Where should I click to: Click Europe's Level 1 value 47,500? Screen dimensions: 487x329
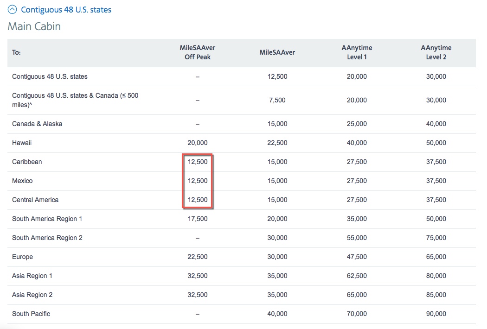pyautogui.click(x=357, y=257)
